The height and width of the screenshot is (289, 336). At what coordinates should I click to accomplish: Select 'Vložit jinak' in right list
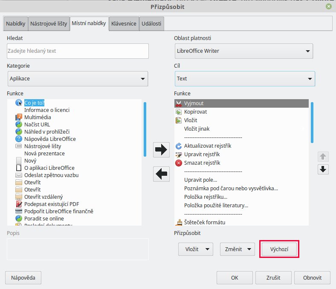click(x=197, y=129)
